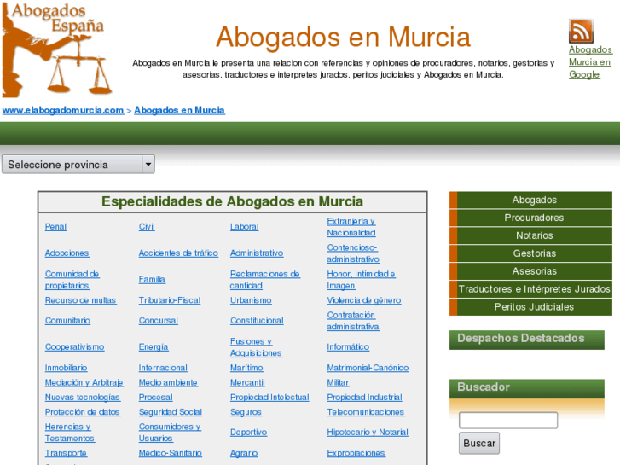Open the Urbanismo link
This screenshot has width=620, height=465.
pyautogui.click(x=251, y=300)
